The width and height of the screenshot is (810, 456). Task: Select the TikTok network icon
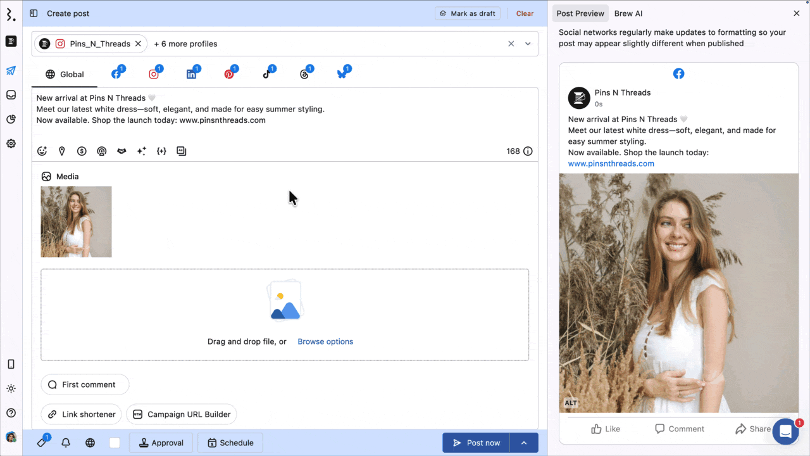pyautogui.click(x=266, y=74)
